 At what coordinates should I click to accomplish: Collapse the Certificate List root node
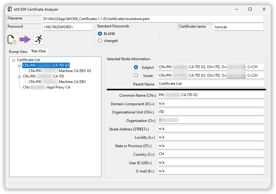point(13,60)
